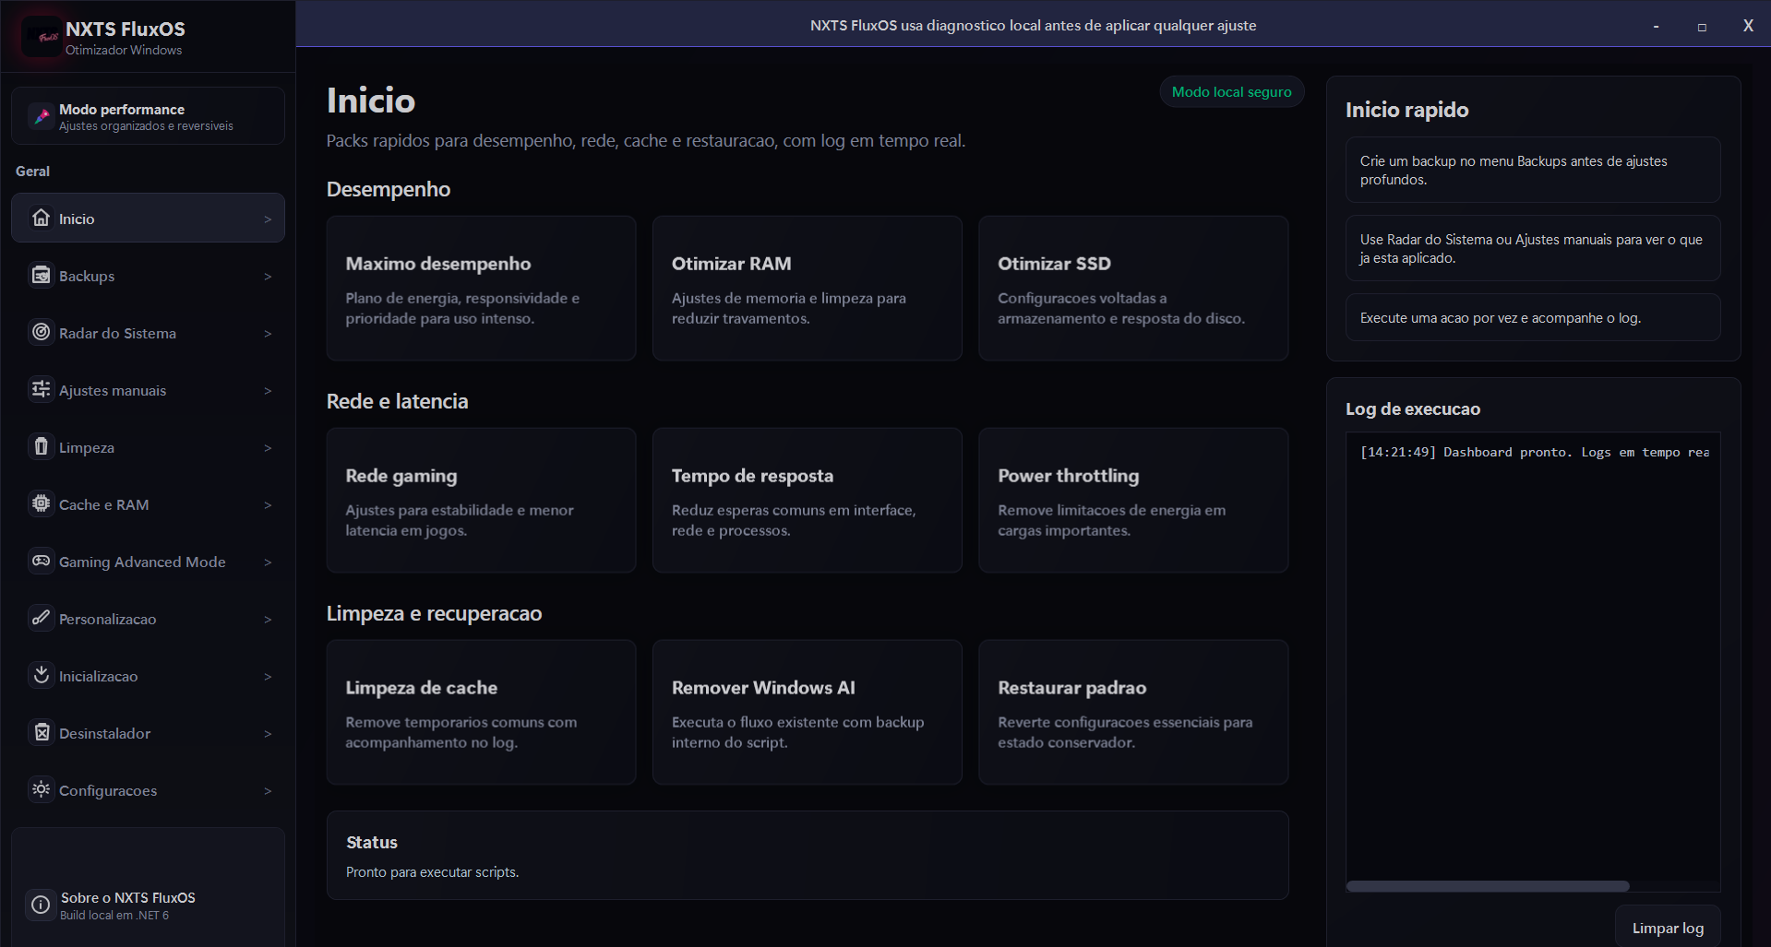Expand the Cache e RAM chevron
1771x947 pixels.
pos(268,505)
